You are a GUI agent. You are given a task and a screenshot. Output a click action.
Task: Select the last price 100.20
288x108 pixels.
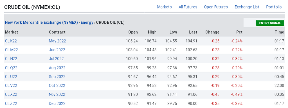[191, 59]
